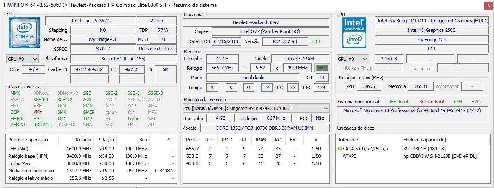
Task: Click the tRC value 33
Action: (293, 88)
